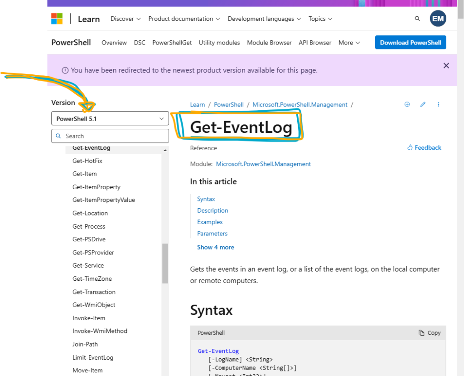This screenshot has width=464, height=376.
Task: Click the Download PowerShell button
Action: 411,42
